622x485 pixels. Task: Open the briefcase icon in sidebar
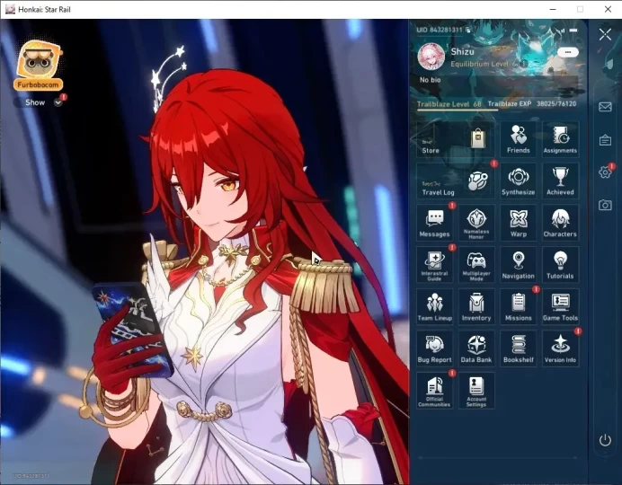605,140
